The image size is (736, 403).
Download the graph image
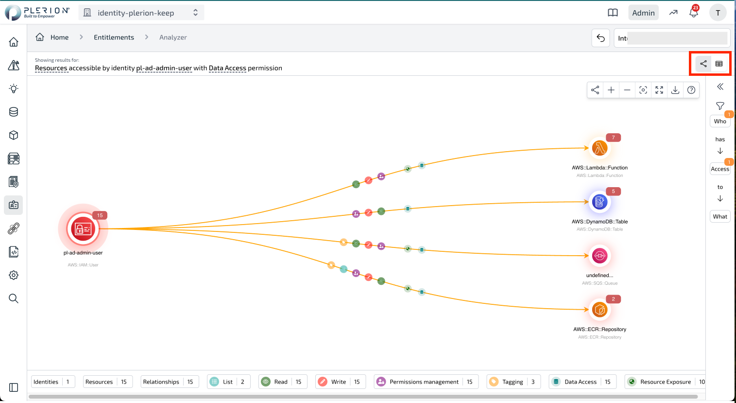675,90
